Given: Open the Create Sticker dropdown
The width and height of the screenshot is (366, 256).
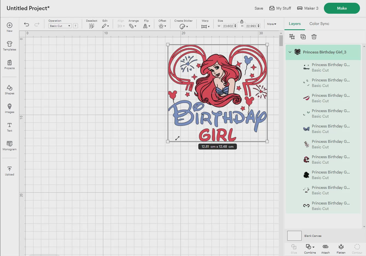Looking at the screenshot, I should click(184, 26).
